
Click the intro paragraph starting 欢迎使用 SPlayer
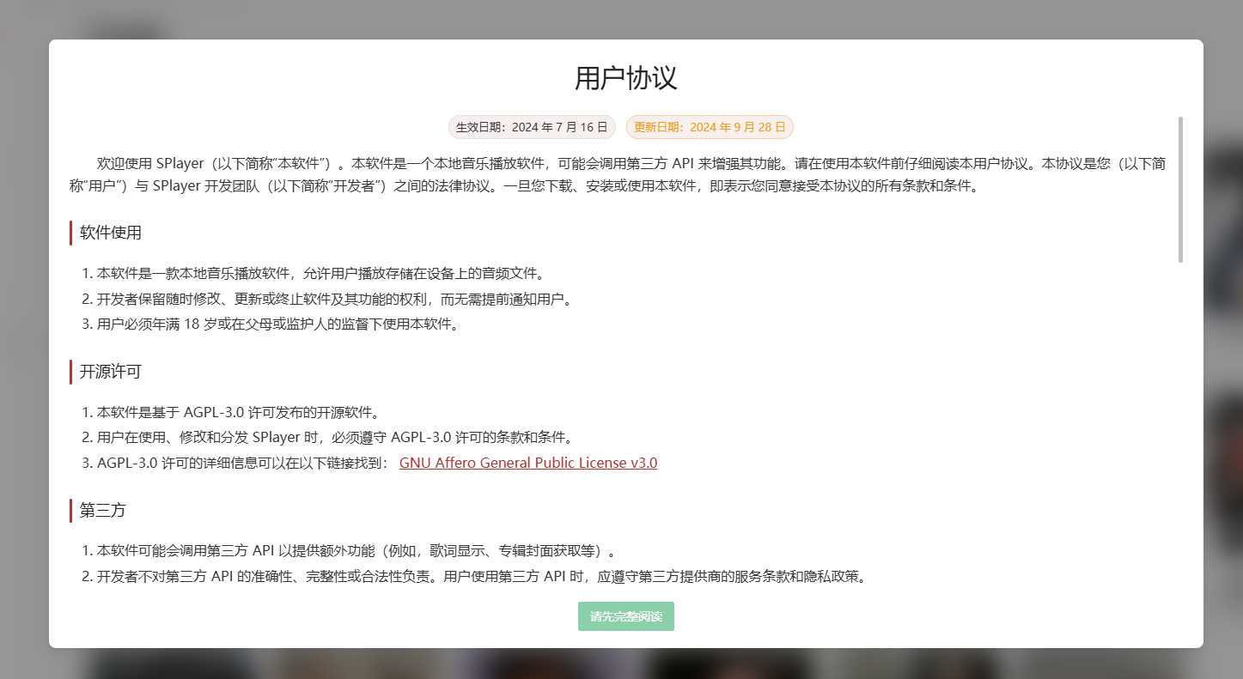617,174
